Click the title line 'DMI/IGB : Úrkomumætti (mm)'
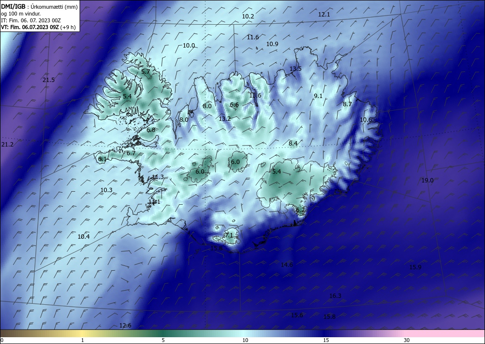This screenshot has height=344, width=485. pos(39,6)
